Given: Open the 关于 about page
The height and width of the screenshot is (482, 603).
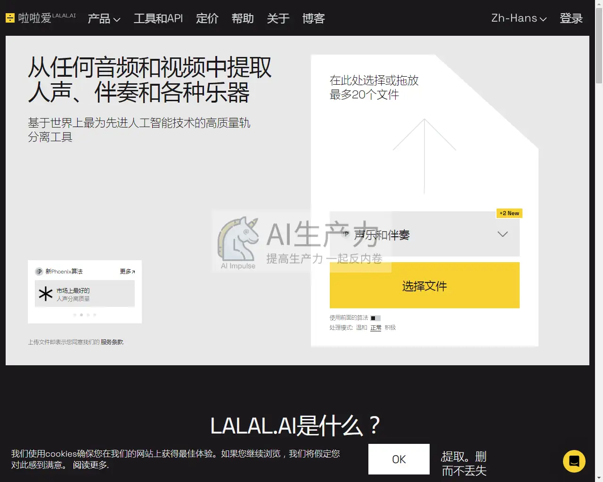Looking at the screenshot, I should 278,18.
